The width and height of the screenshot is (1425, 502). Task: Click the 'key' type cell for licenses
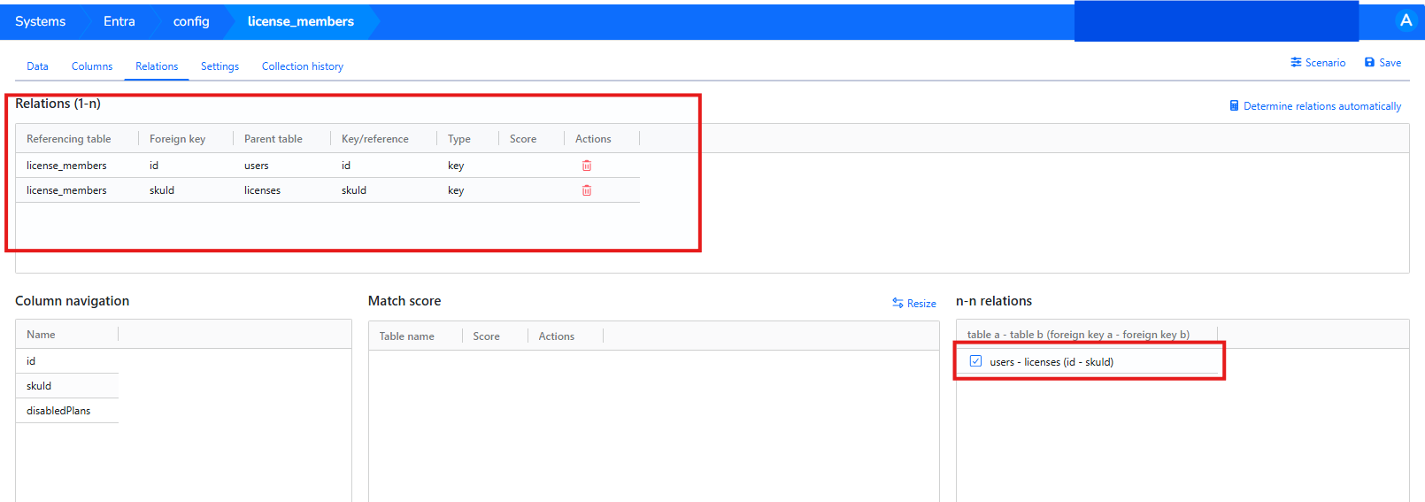(456, 190)
